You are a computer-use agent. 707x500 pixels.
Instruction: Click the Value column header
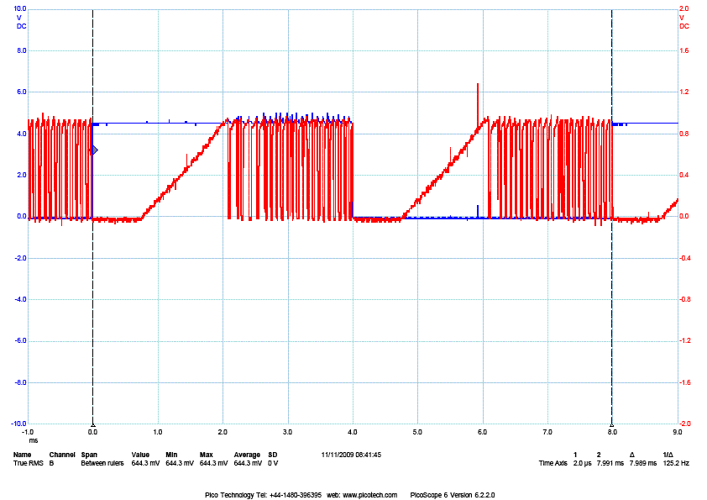tap(140, 455)
